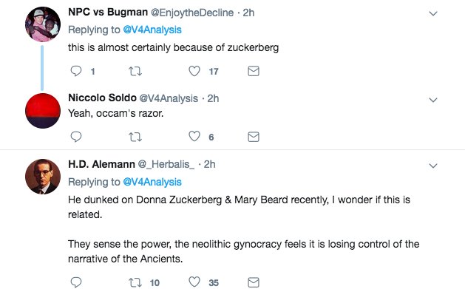The height and width of the screenshot is (289, 465).
Task: Send NPC vs Bugman tweet via direct message
Action: tap(254, 71)
